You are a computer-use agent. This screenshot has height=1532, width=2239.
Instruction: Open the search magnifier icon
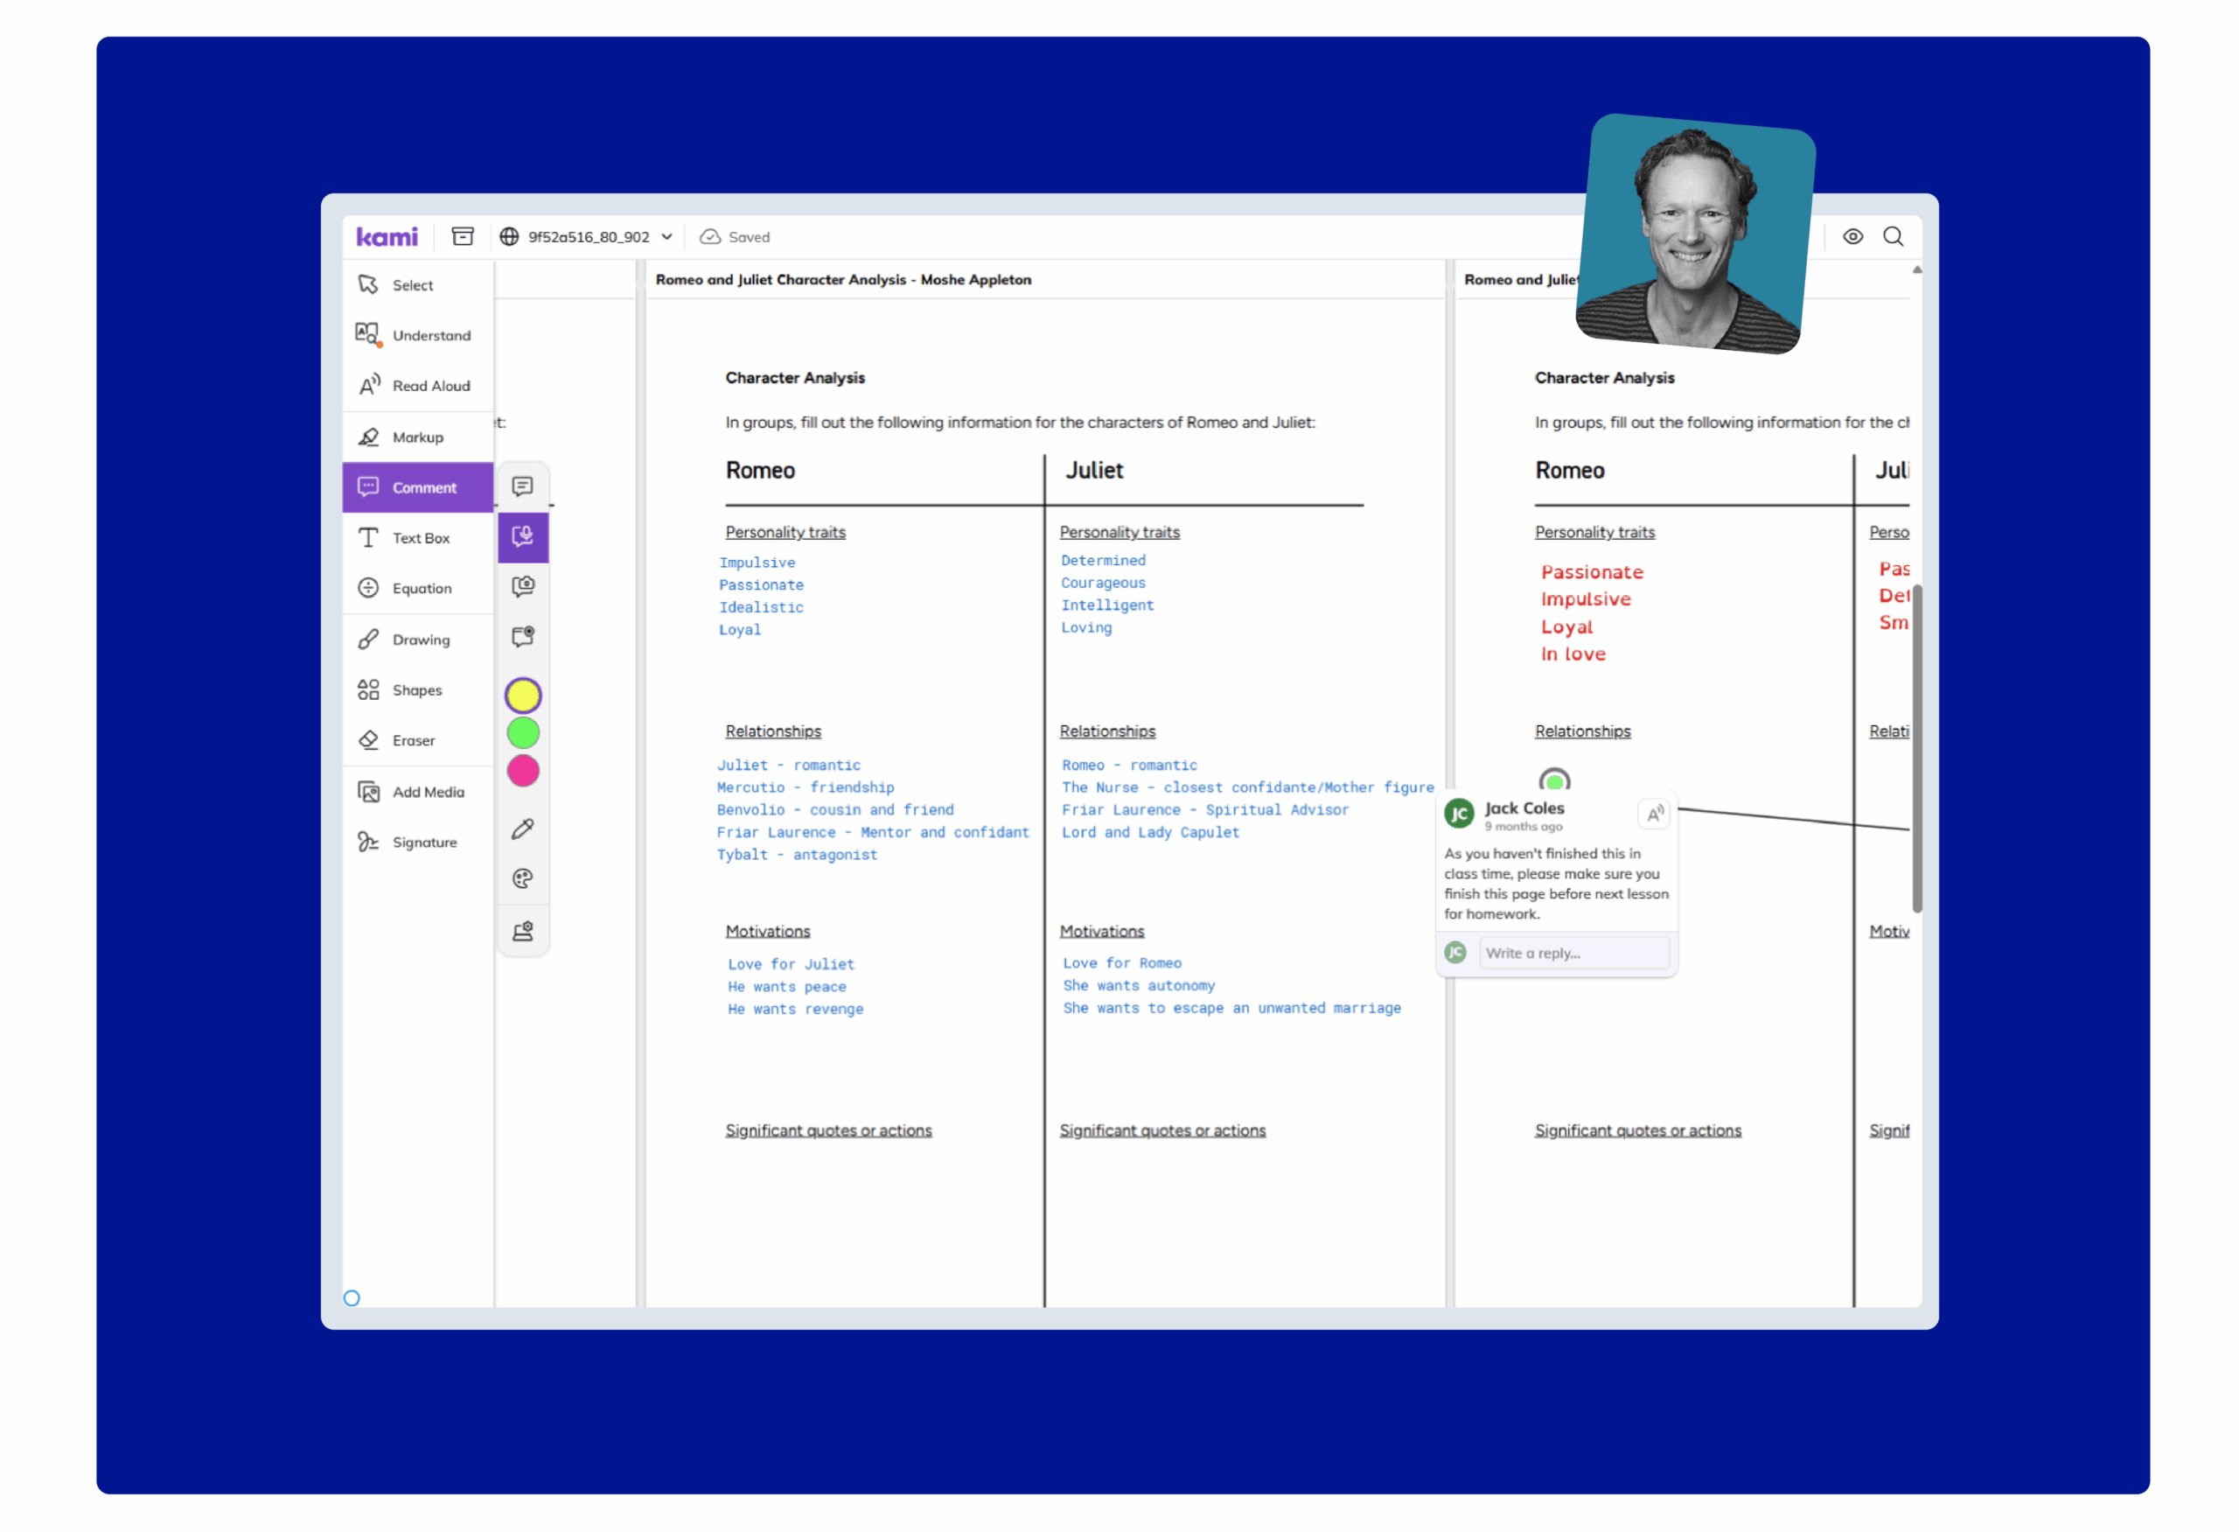1892,236
